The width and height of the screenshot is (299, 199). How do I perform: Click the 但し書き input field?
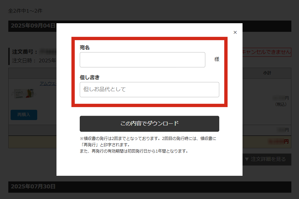(149, 90)
